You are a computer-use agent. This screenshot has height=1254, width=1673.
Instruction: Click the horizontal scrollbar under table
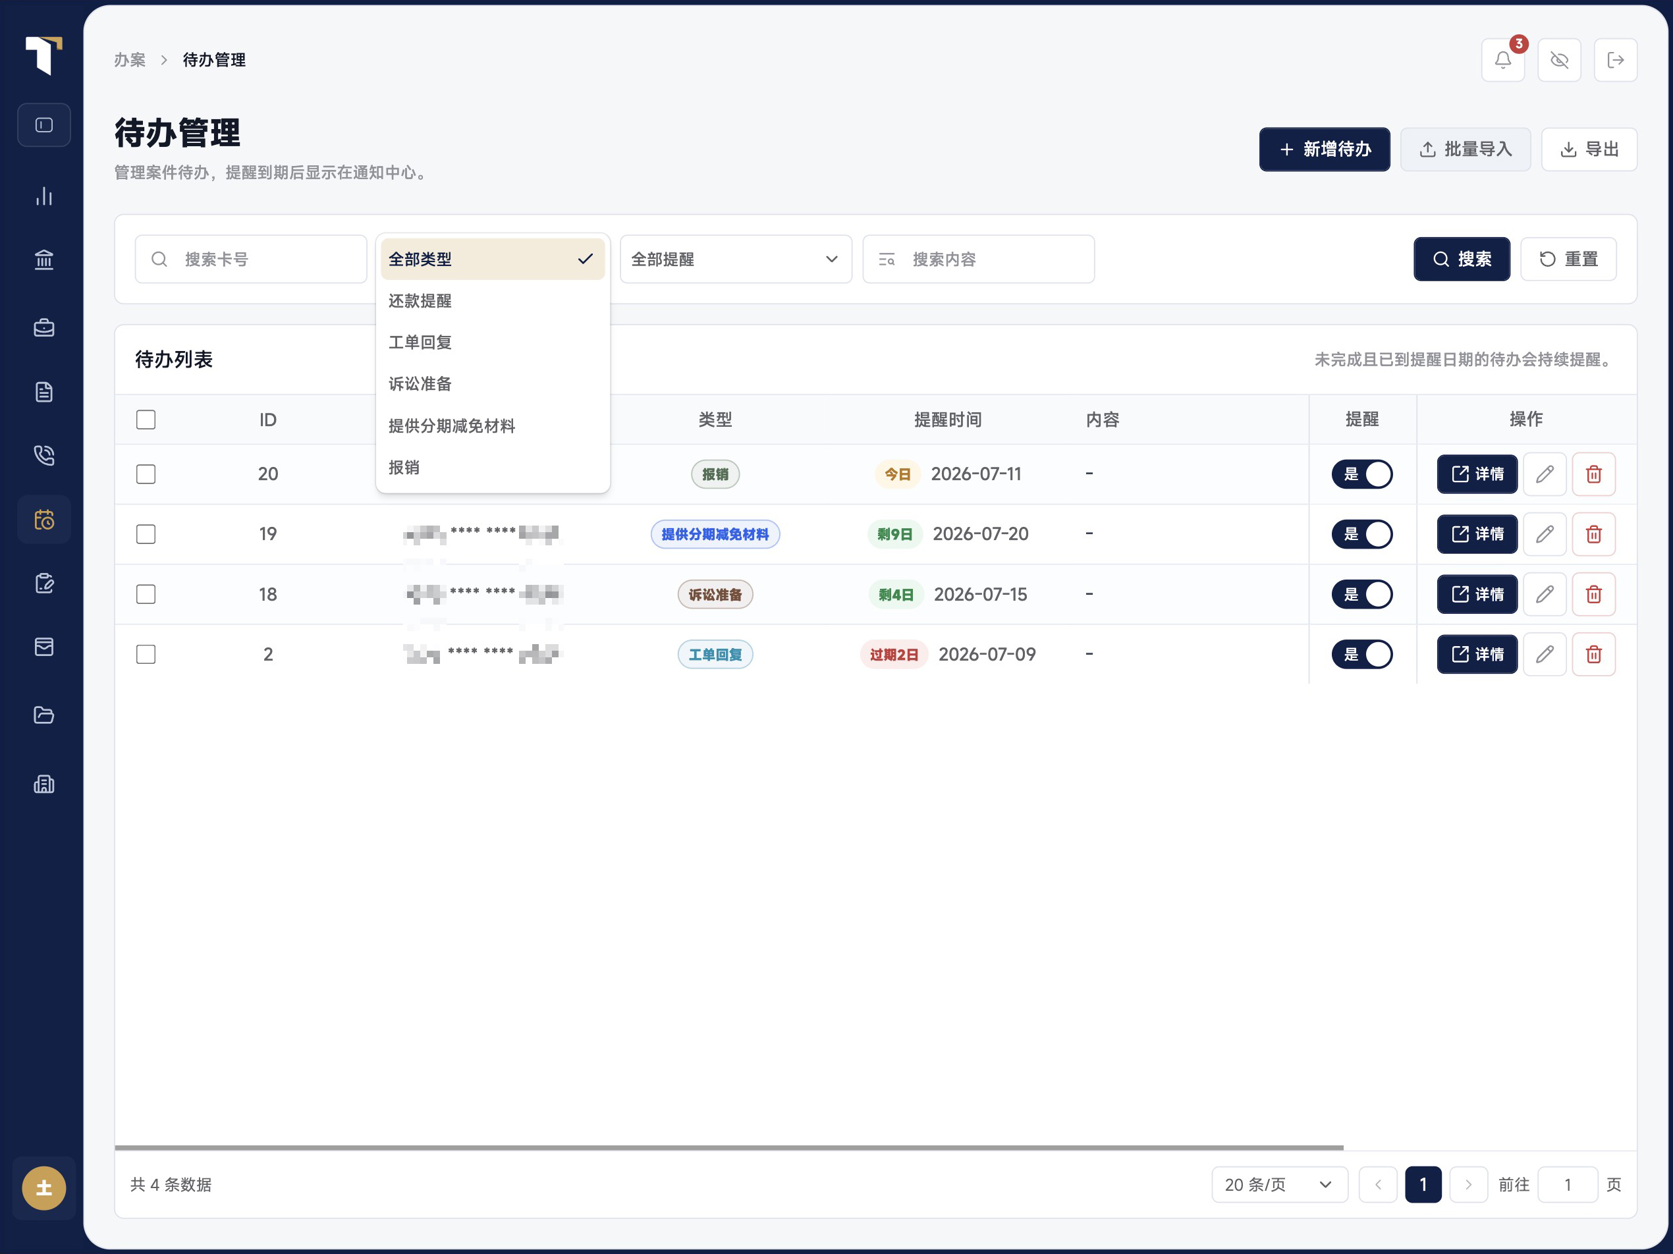tap(729, 1147)
